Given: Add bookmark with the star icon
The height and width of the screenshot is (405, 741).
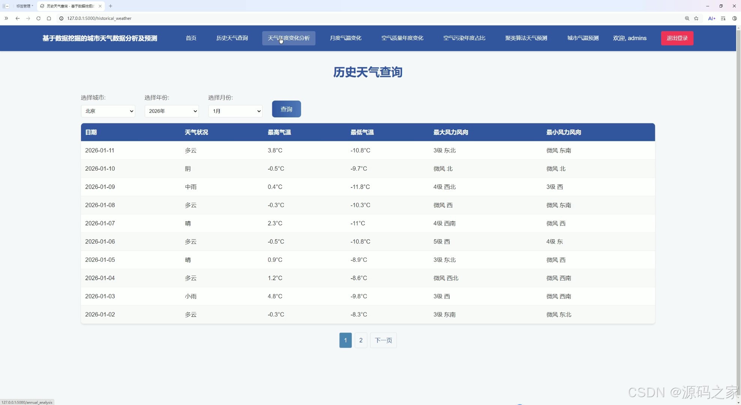Looking at the screenshot, I should click(696, 18).
